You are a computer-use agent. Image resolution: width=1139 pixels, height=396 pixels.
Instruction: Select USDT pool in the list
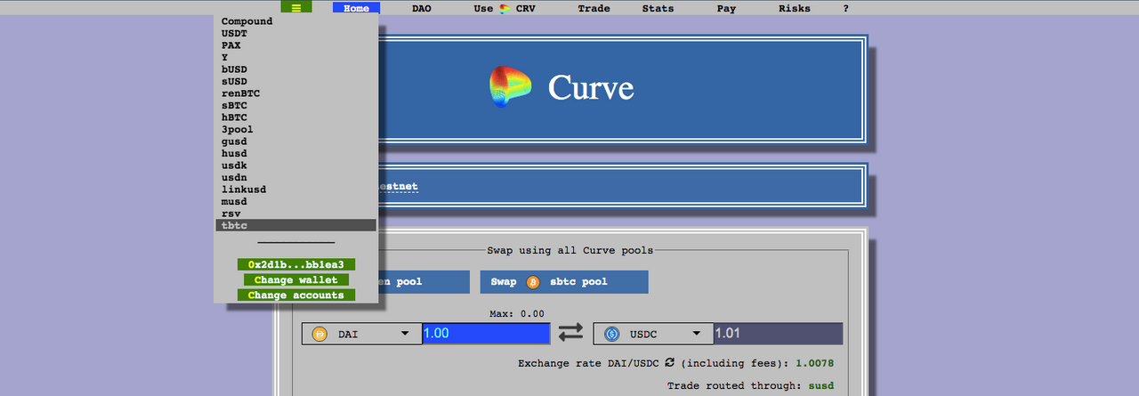(x=295, y=33)
